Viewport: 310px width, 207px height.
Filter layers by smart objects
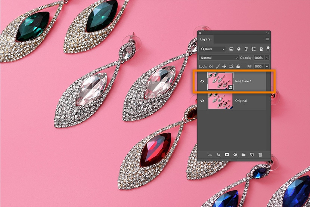pyautogui.click(x=261, y=49)
